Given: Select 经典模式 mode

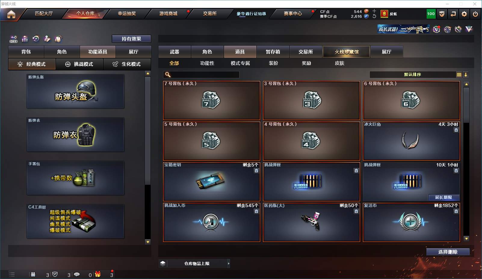Looking at the screenshot, I should point(32,64).
